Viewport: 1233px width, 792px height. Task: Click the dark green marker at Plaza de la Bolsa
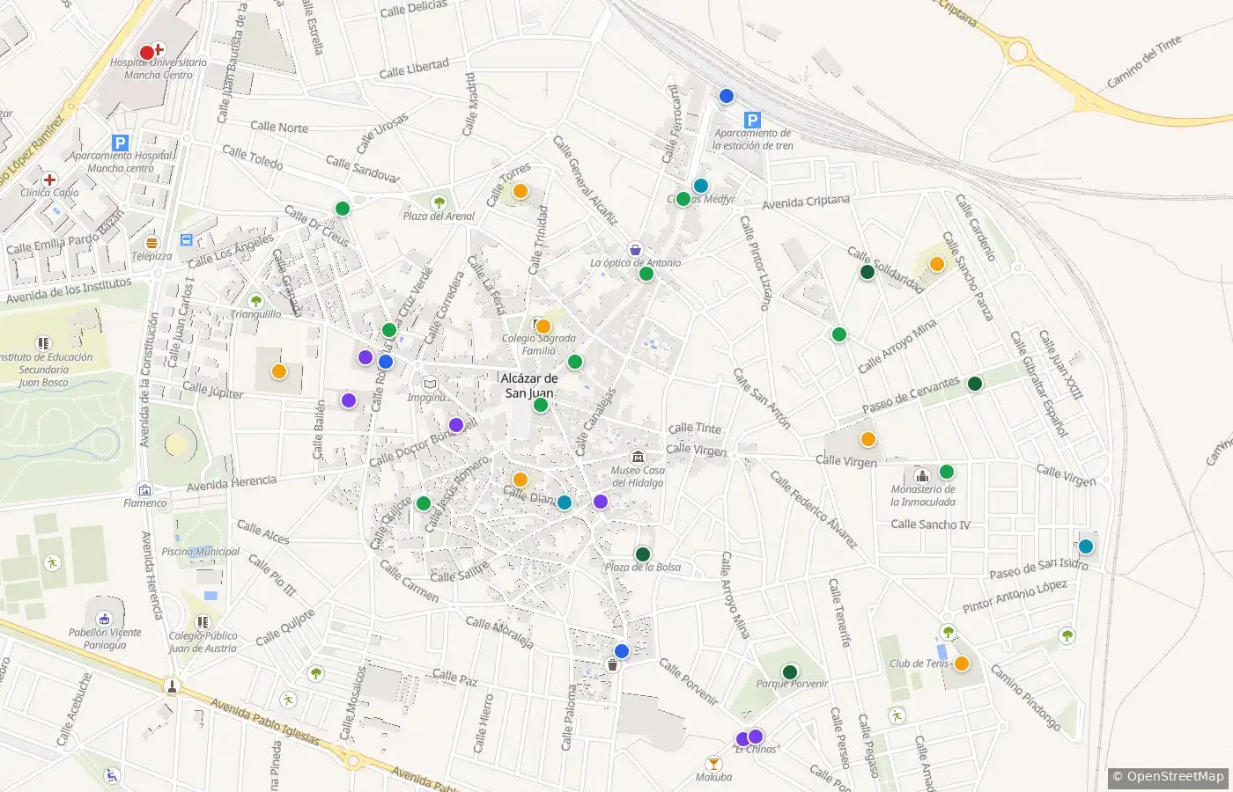pos(643,554)
